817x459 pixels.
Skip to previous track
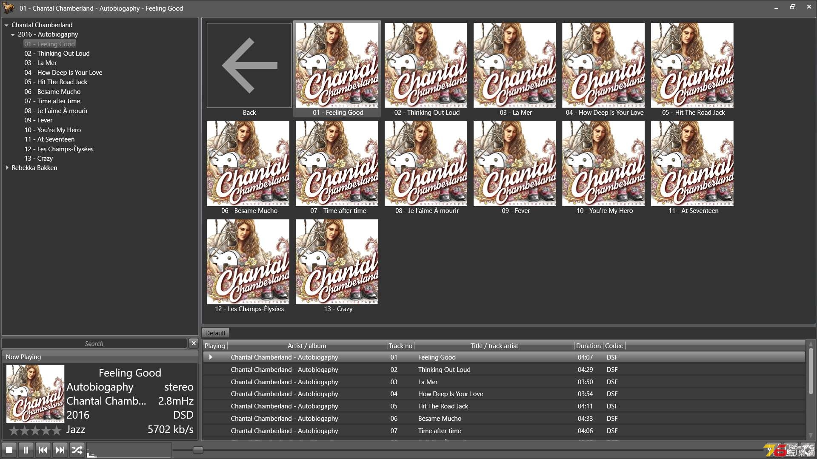click(43, 450)
